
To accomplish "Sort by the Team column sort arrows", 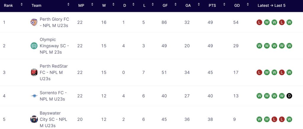I will coord(68,5).
